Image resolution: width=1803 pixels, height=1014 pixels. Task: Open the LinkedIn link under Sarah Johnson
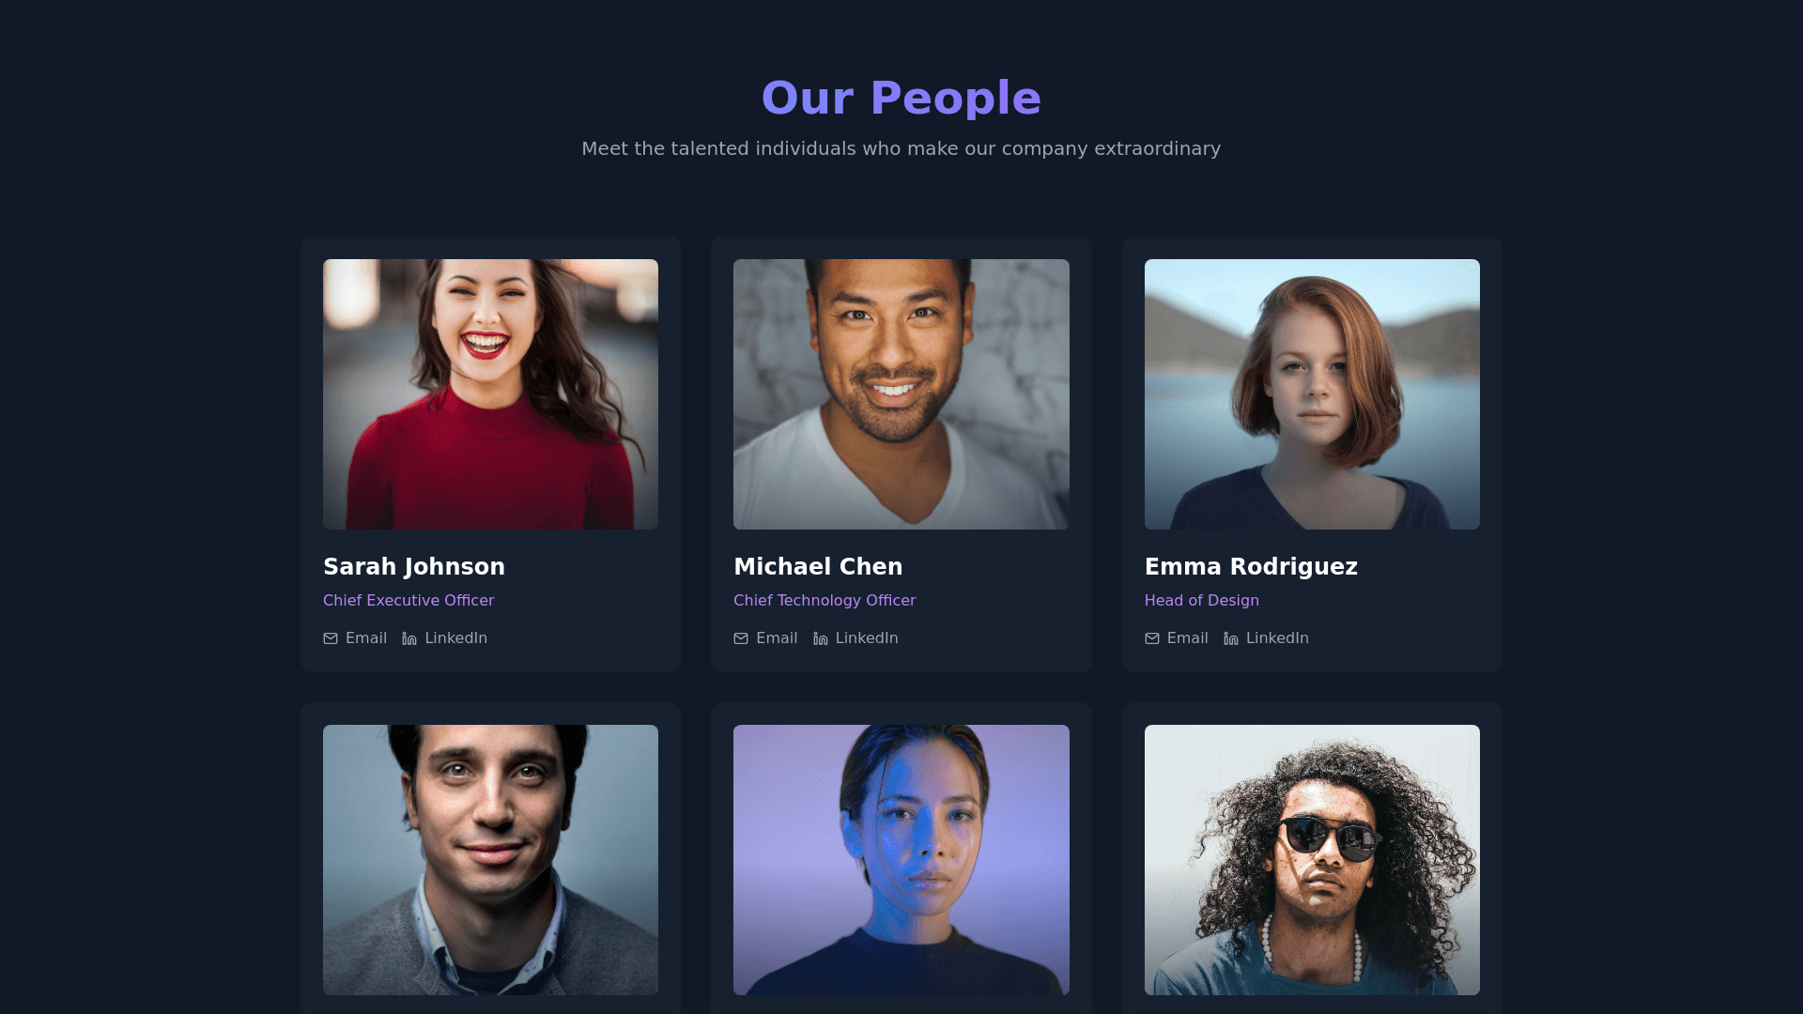445,638
